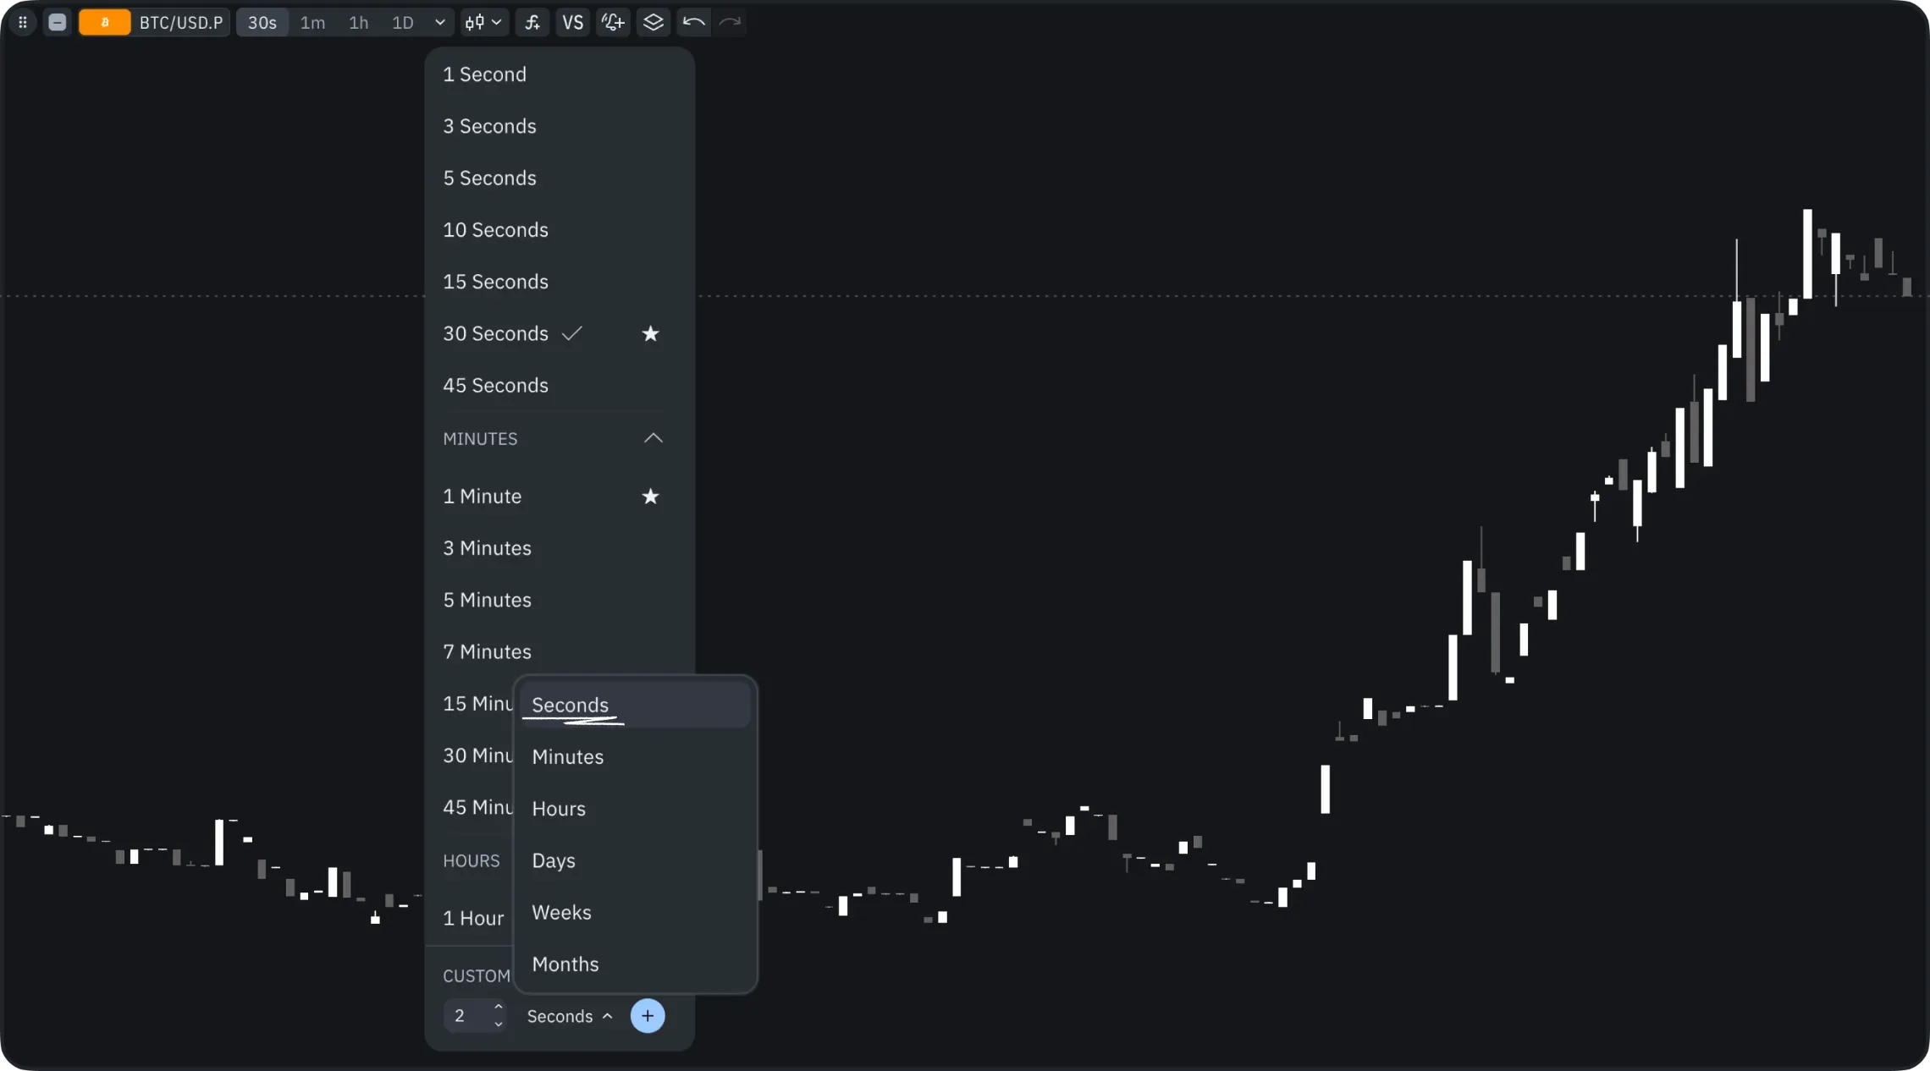The height and width of the screenshot is (1071, 1930).
Task: Add the custom interval with plus button
Action: click(648, 1016)
